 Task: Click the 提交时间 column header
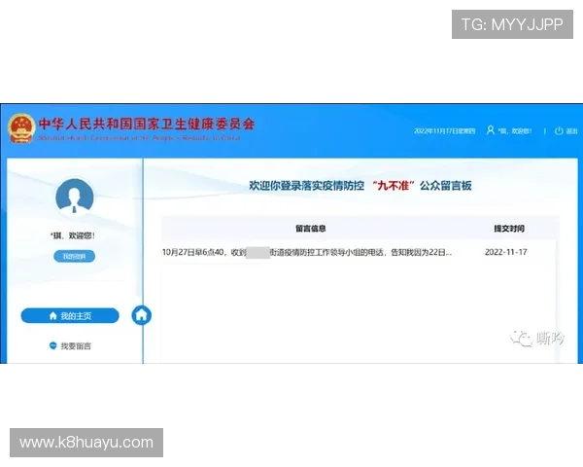tap(509, 229)
